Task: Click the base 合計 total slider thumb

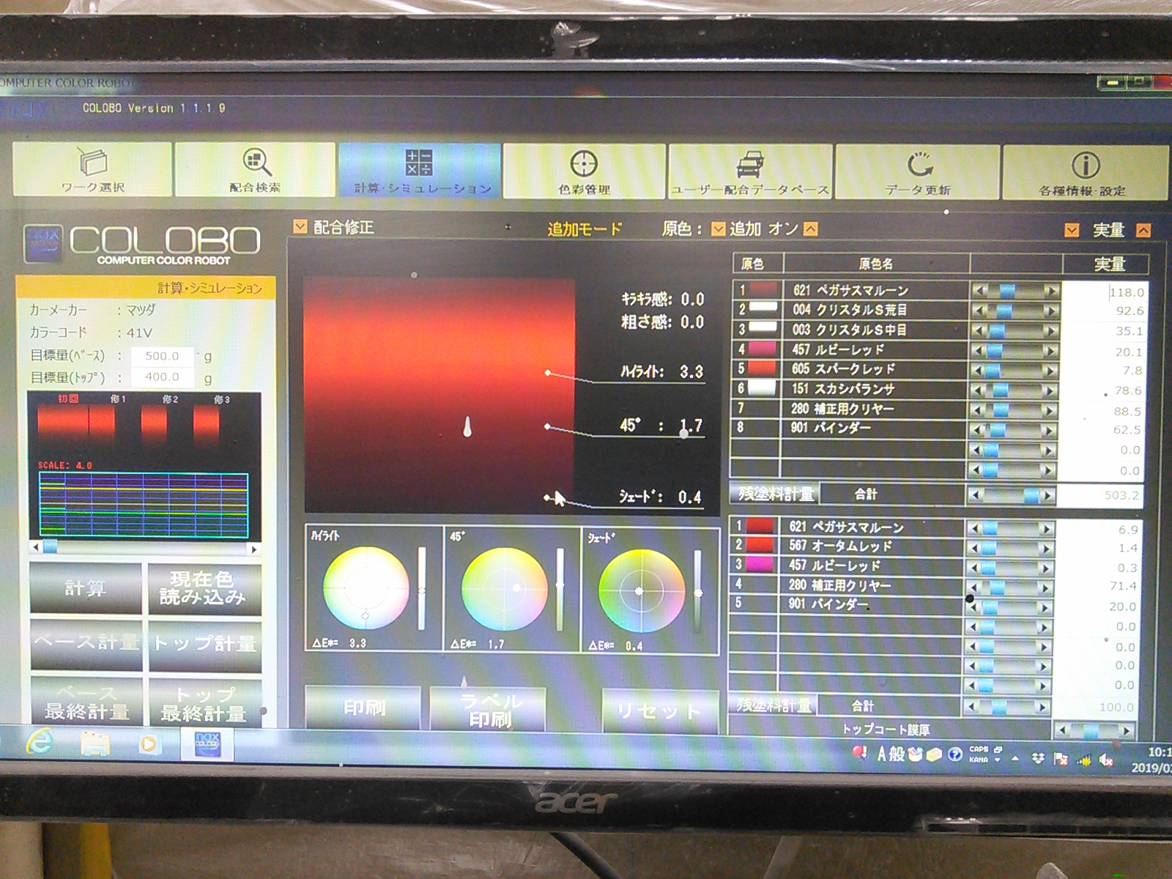Action: [x=1031, y=495]
